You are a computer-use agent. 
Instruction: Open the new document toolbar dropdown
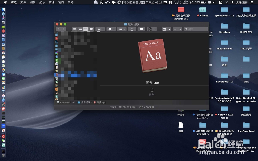point(151,29)
